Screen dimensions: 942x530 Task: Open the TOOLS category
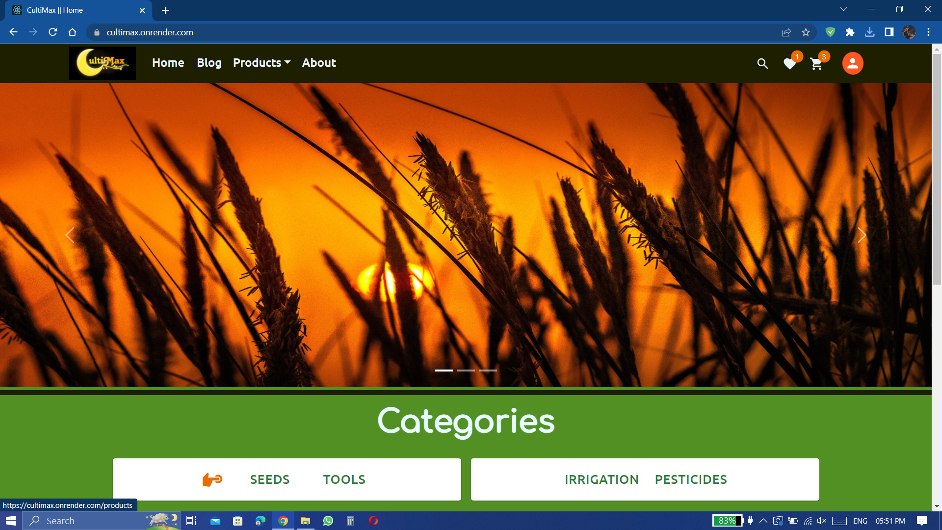[x=344, y=479]
